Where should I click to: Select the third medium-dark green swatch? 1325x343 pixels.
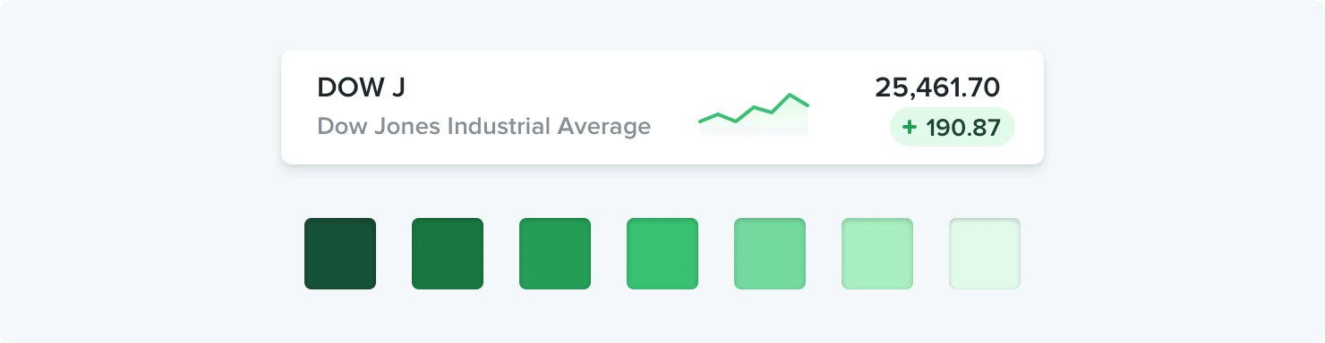(555, 254)
